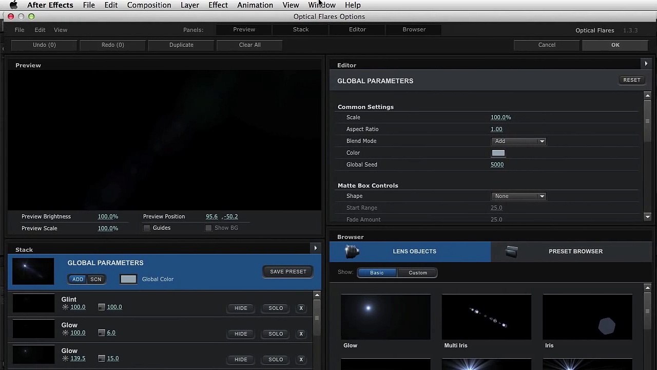Open the Common Settings Color swatch

tap(498, 153)
